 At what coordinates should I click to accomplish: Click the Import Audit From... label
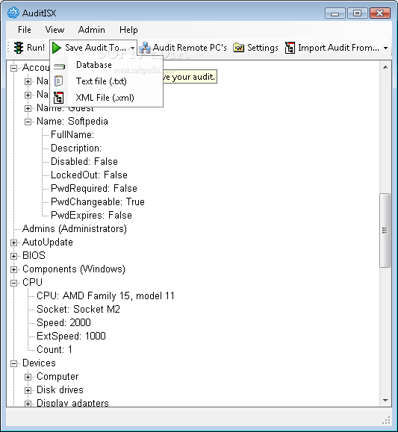[x=339, y=48]
